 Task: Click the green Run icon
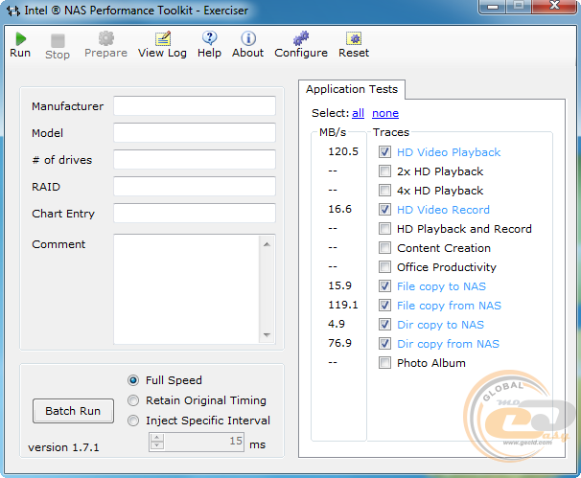pos(20,38)
